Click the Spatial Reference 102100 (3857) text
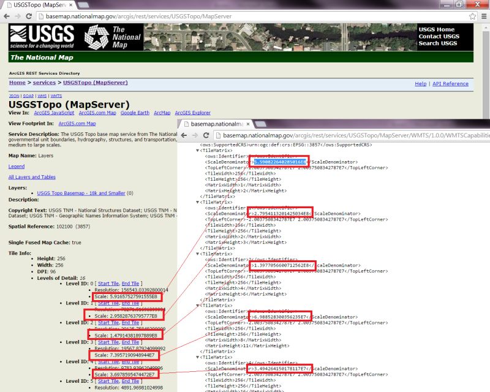 [x=49, y=227]
